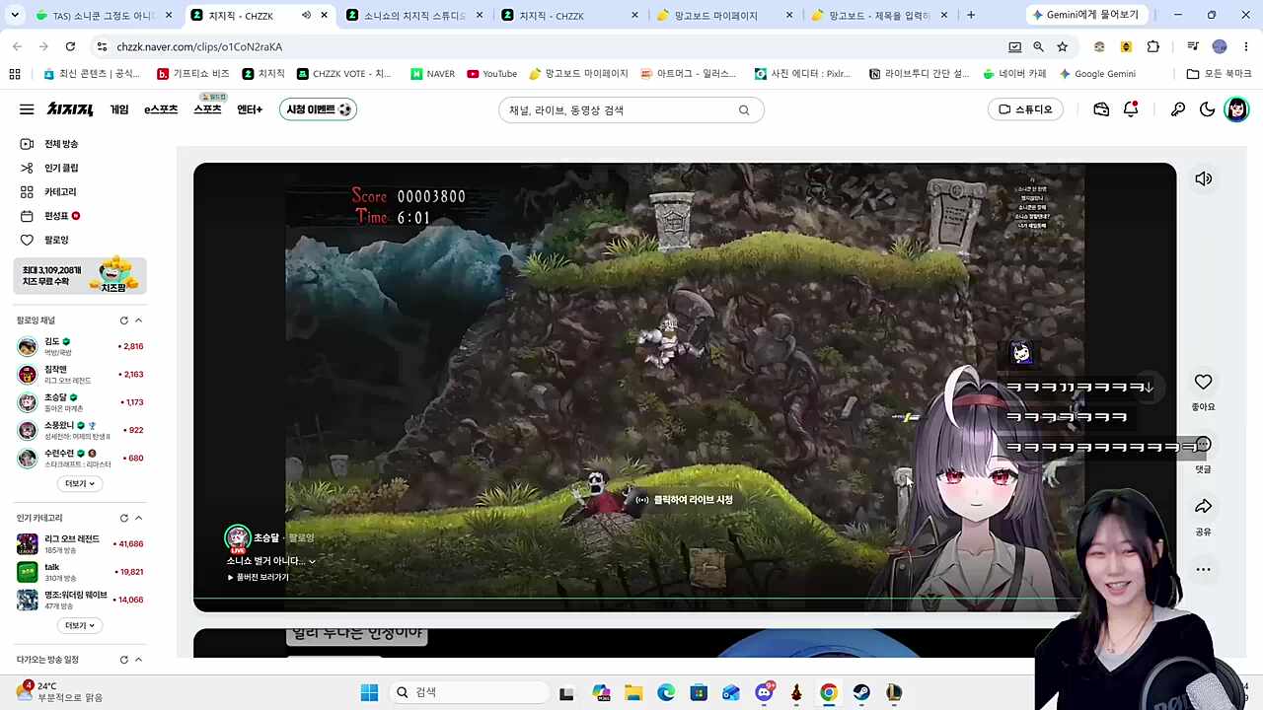The image size is (1263, 710).
Task: Collapse the 인기 카테고리 section
Action: (x=138, y=518)
